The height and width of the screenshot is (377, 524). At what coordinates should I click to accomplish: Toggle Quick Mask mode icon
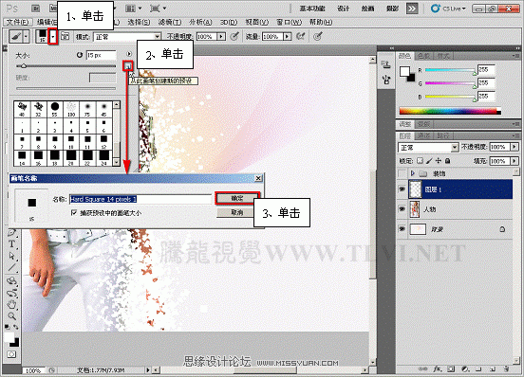(11, 354)
